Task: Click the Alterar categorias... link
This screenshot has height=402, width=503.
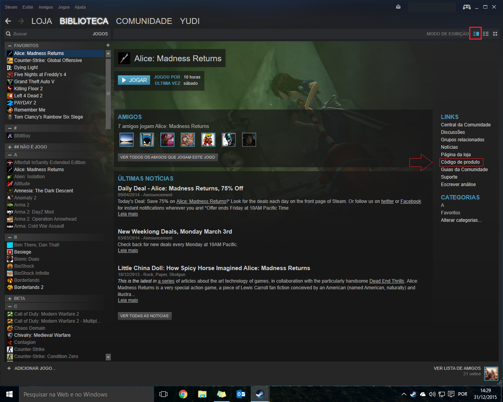Action: 461,220
